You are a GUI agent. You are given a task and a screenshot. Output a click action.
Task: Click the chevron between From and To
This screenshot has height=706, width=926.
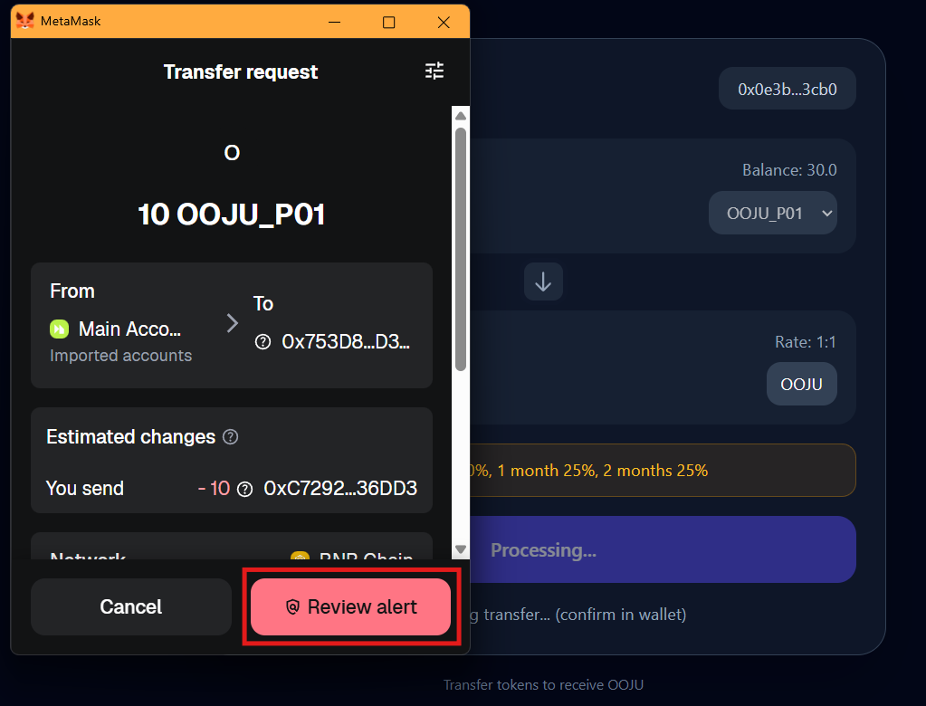point(233,323)
